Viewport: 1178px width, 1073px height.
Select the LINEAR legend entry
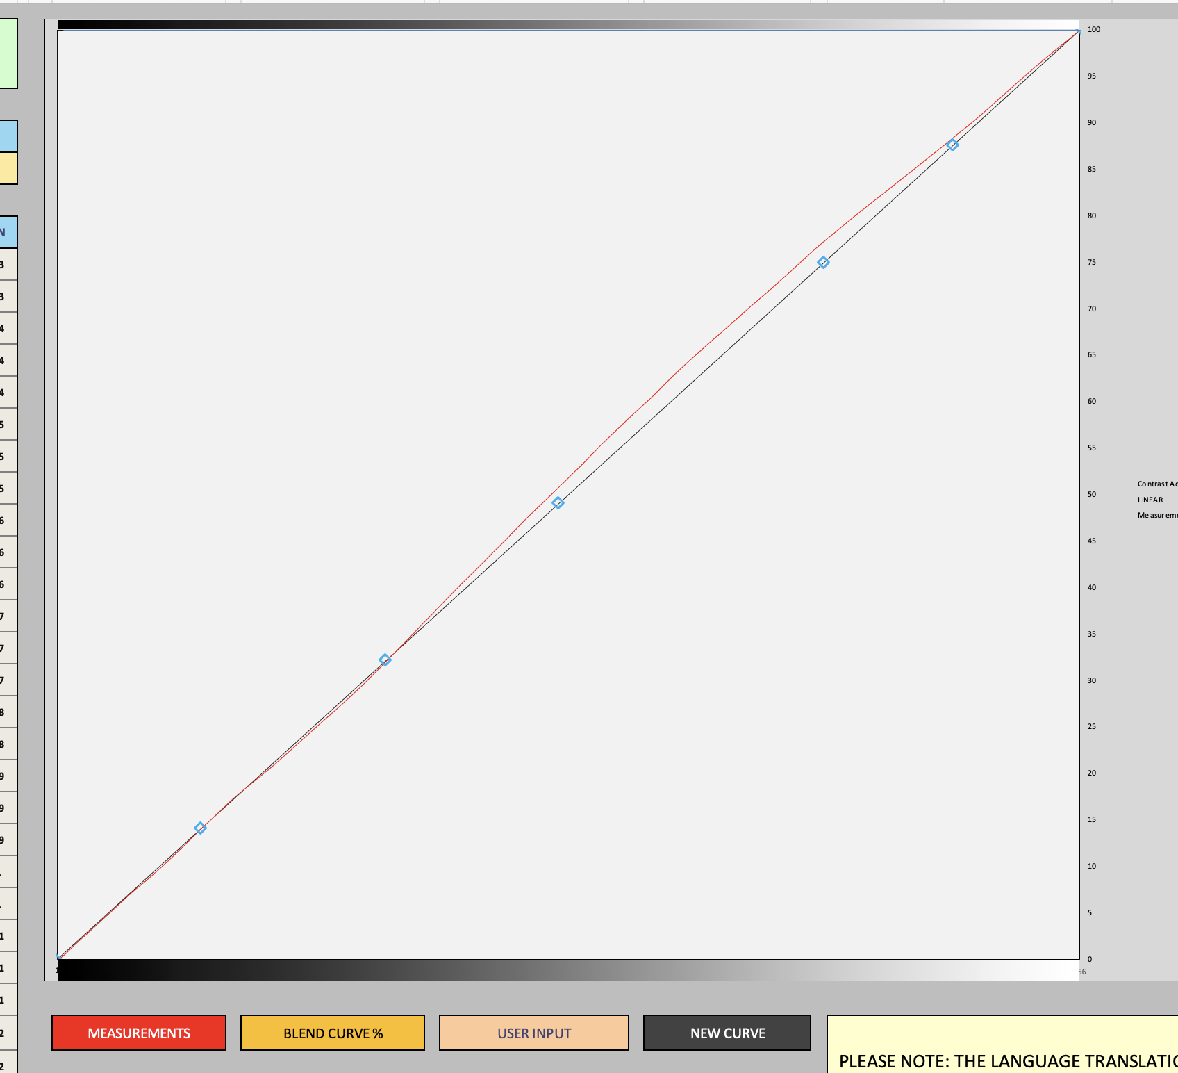(1150, 500)
